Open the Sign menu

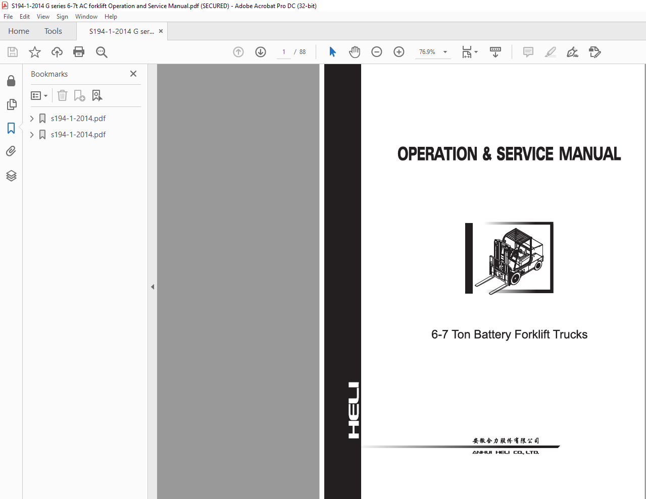click(x=62, y=17)
